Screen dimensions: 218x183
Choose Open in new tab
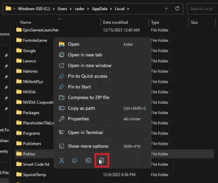[x=102, y=55]
